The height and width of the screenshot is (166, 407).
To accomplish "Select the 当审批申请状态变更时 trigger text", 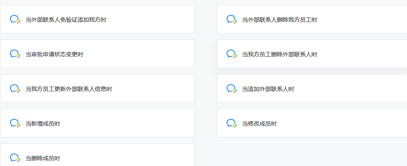I will coord(54,54).
